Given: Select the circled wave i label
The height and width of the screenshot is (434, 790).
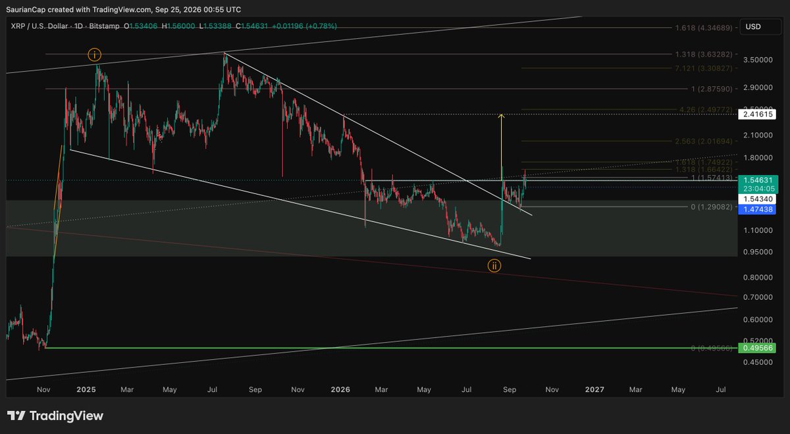Looking at the screenshot, I should 95,55.
